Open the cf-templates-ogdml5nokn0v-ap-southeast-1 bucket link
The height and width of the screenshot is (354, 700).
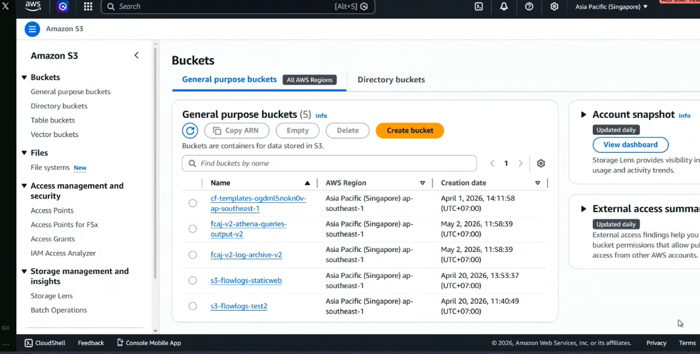click(x=258, y=204)
